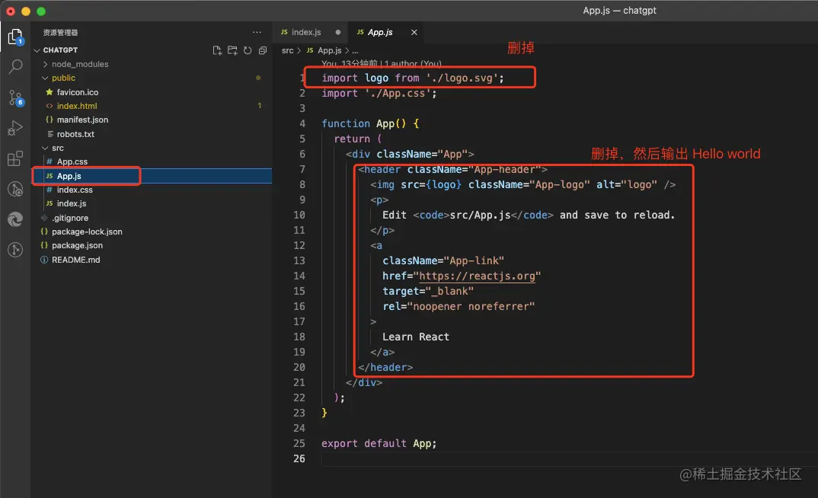Open Run and Debug view
The image size is (818, 498).
[15, 128]
